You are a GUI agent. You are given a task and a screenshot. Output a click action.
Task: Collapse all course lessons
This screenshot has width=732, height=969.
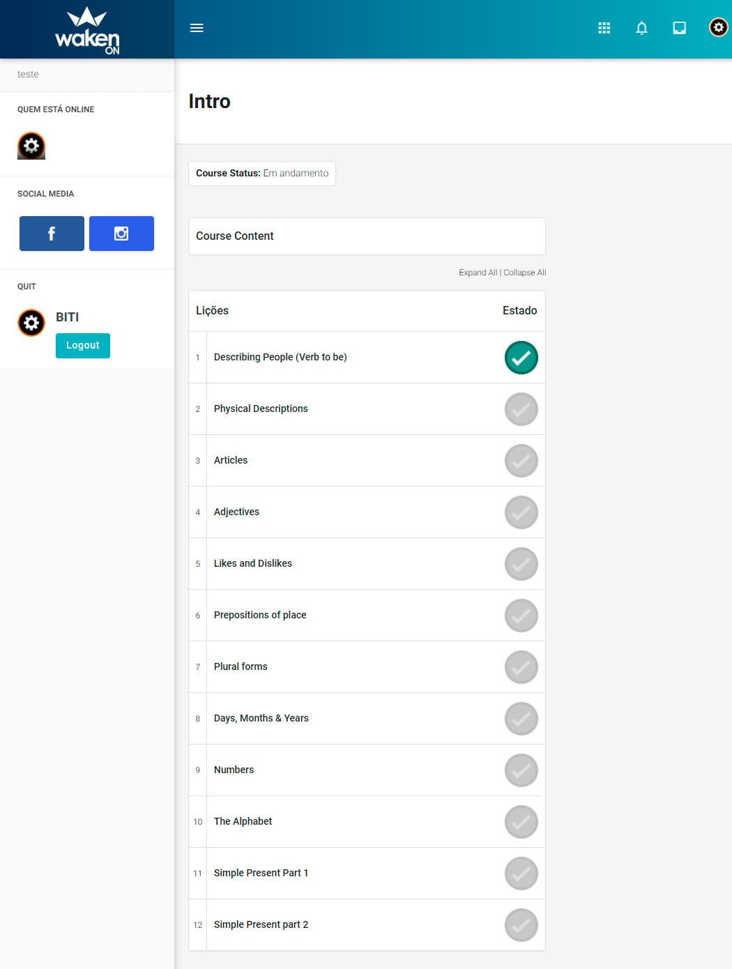(525, 273)
